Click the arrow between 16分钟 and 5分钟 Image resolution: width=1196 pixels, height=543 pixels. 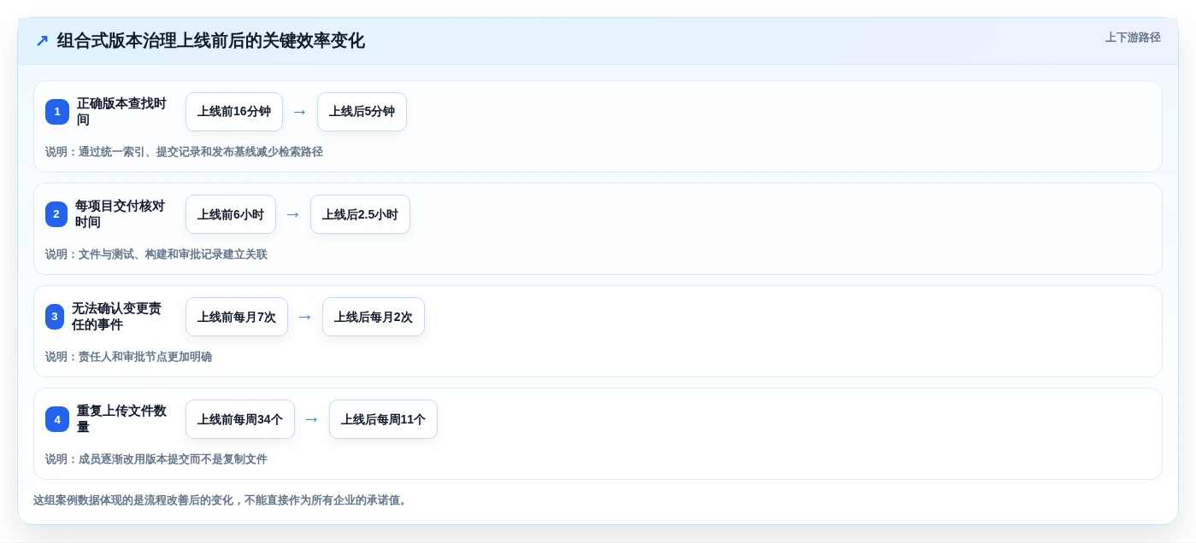click(x=299, y=112)
